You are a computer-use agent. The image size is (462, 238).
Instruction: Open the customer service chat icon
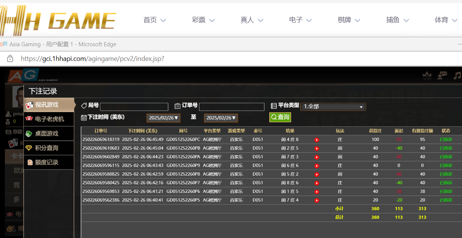click(x=442, y=76)
